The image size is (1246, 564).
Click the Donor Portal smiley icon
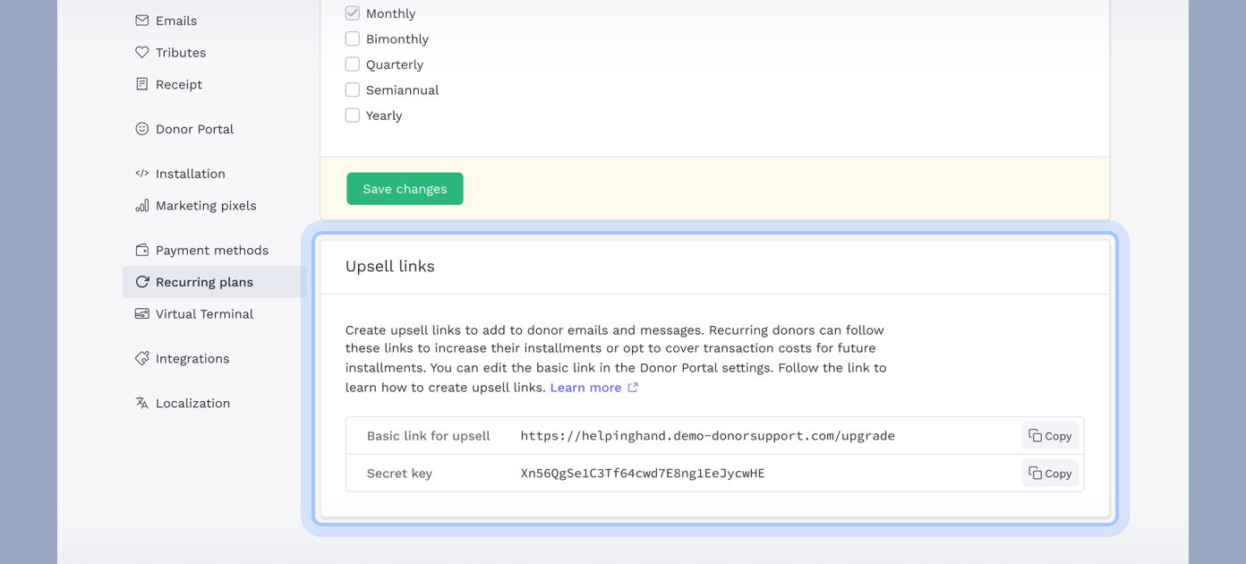pyautogui.click(x=141, y=129)
